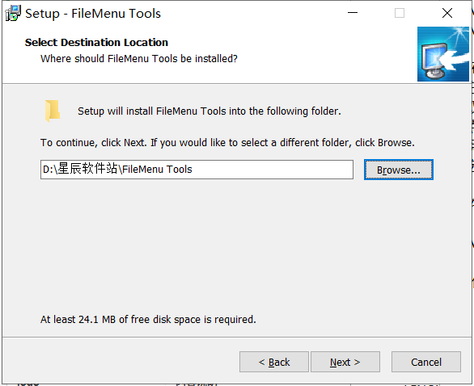
Task: Minimize the Setup window
Action: tap(353, 13)
